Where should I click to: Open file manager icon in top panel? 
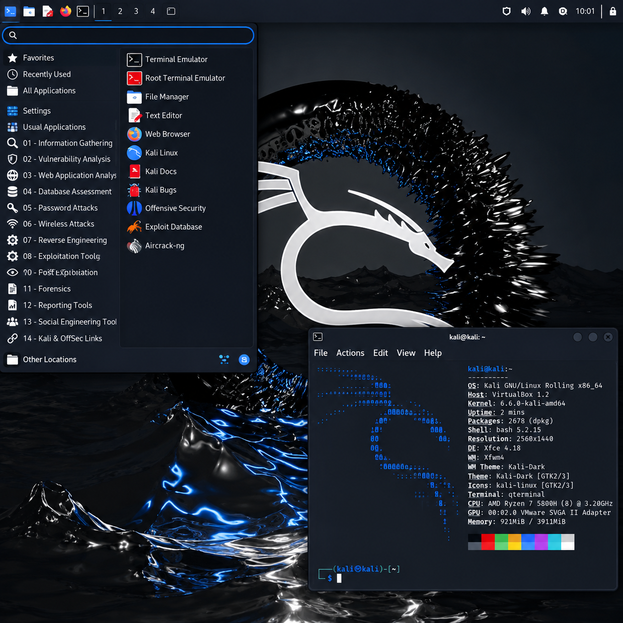29,11
